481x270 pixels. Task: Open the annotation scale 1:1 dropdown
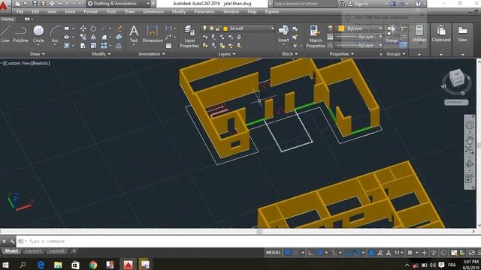pos(398,253)
